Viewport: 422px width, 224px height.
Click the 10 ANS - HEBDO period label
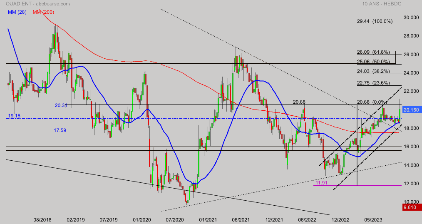point(382,4)
